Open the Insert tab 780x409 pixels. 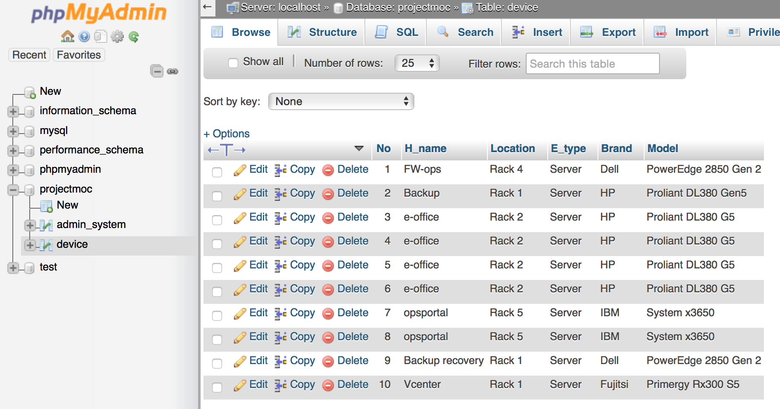pyautogui.click(x=536, y=32)
